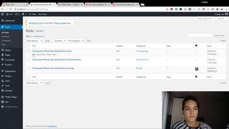Open All Posts submenu item
229x129 pixels.
point(5,33)
